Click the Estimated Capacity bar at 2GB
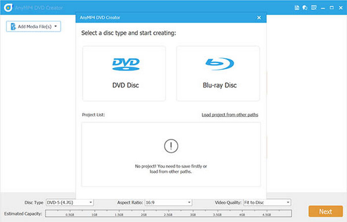 (x=144, y=214)
